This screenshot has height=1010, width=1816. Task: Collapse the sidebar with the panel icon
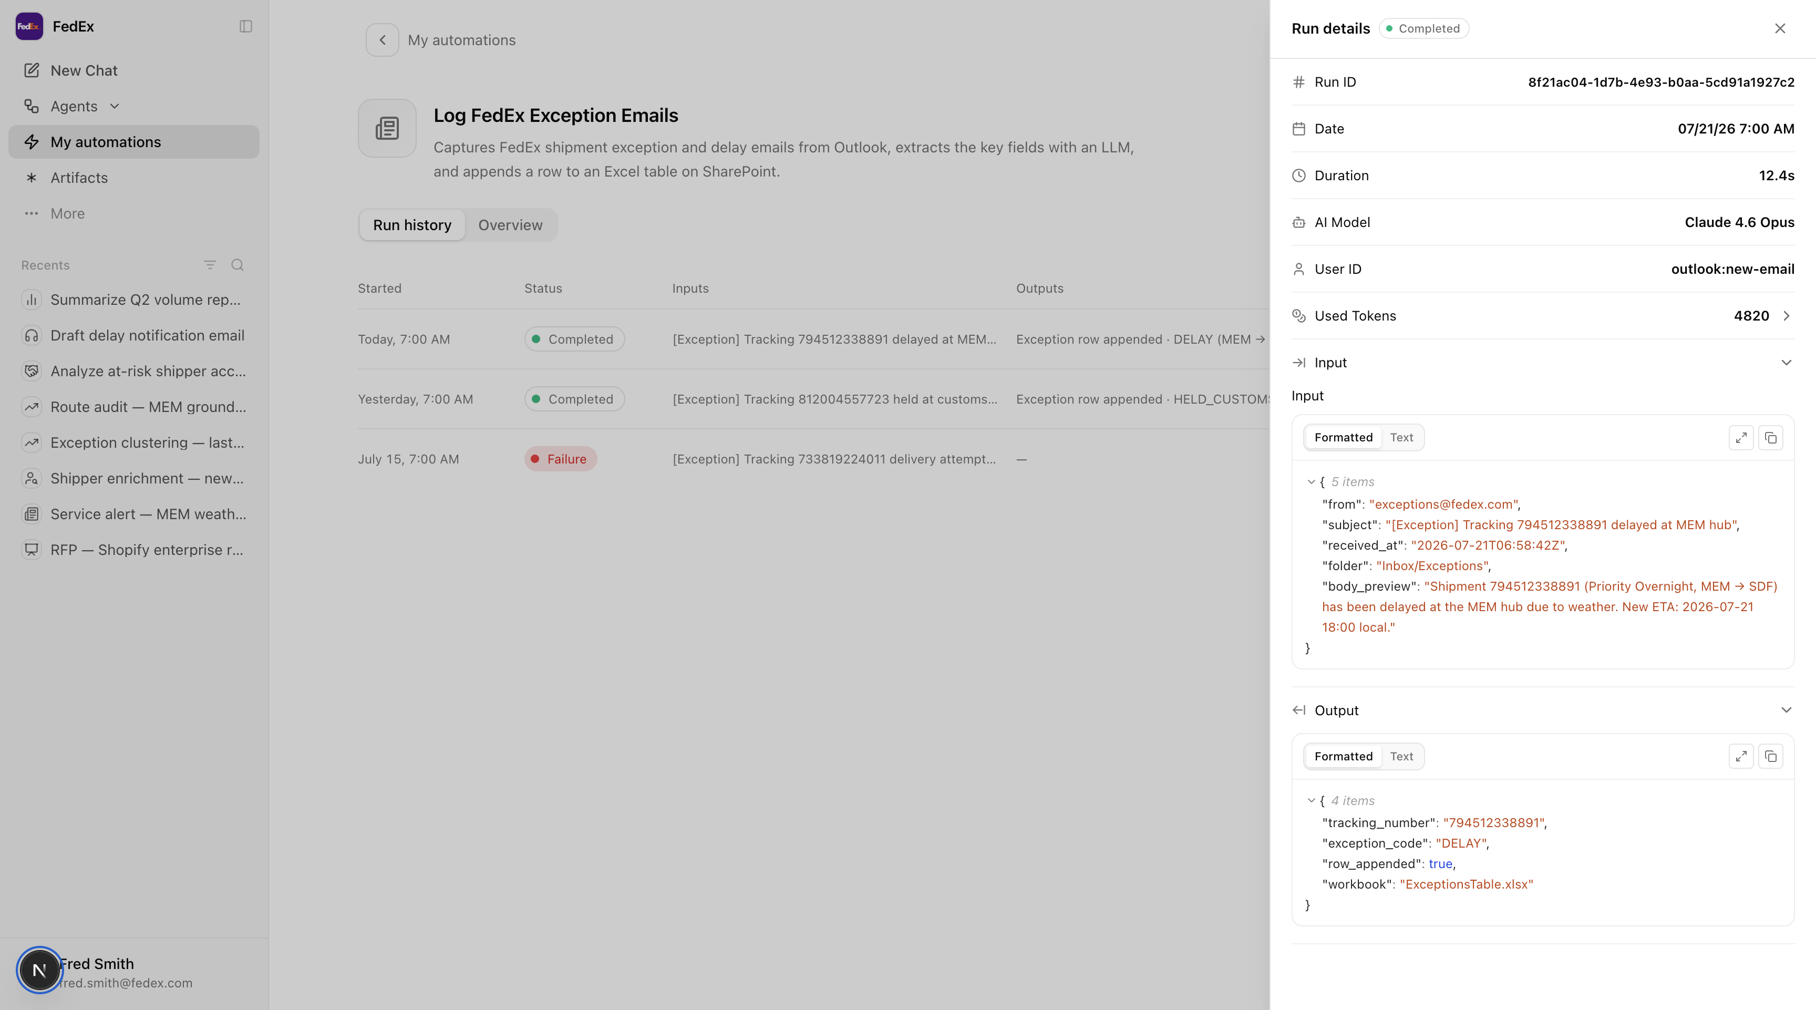(245, 26)
